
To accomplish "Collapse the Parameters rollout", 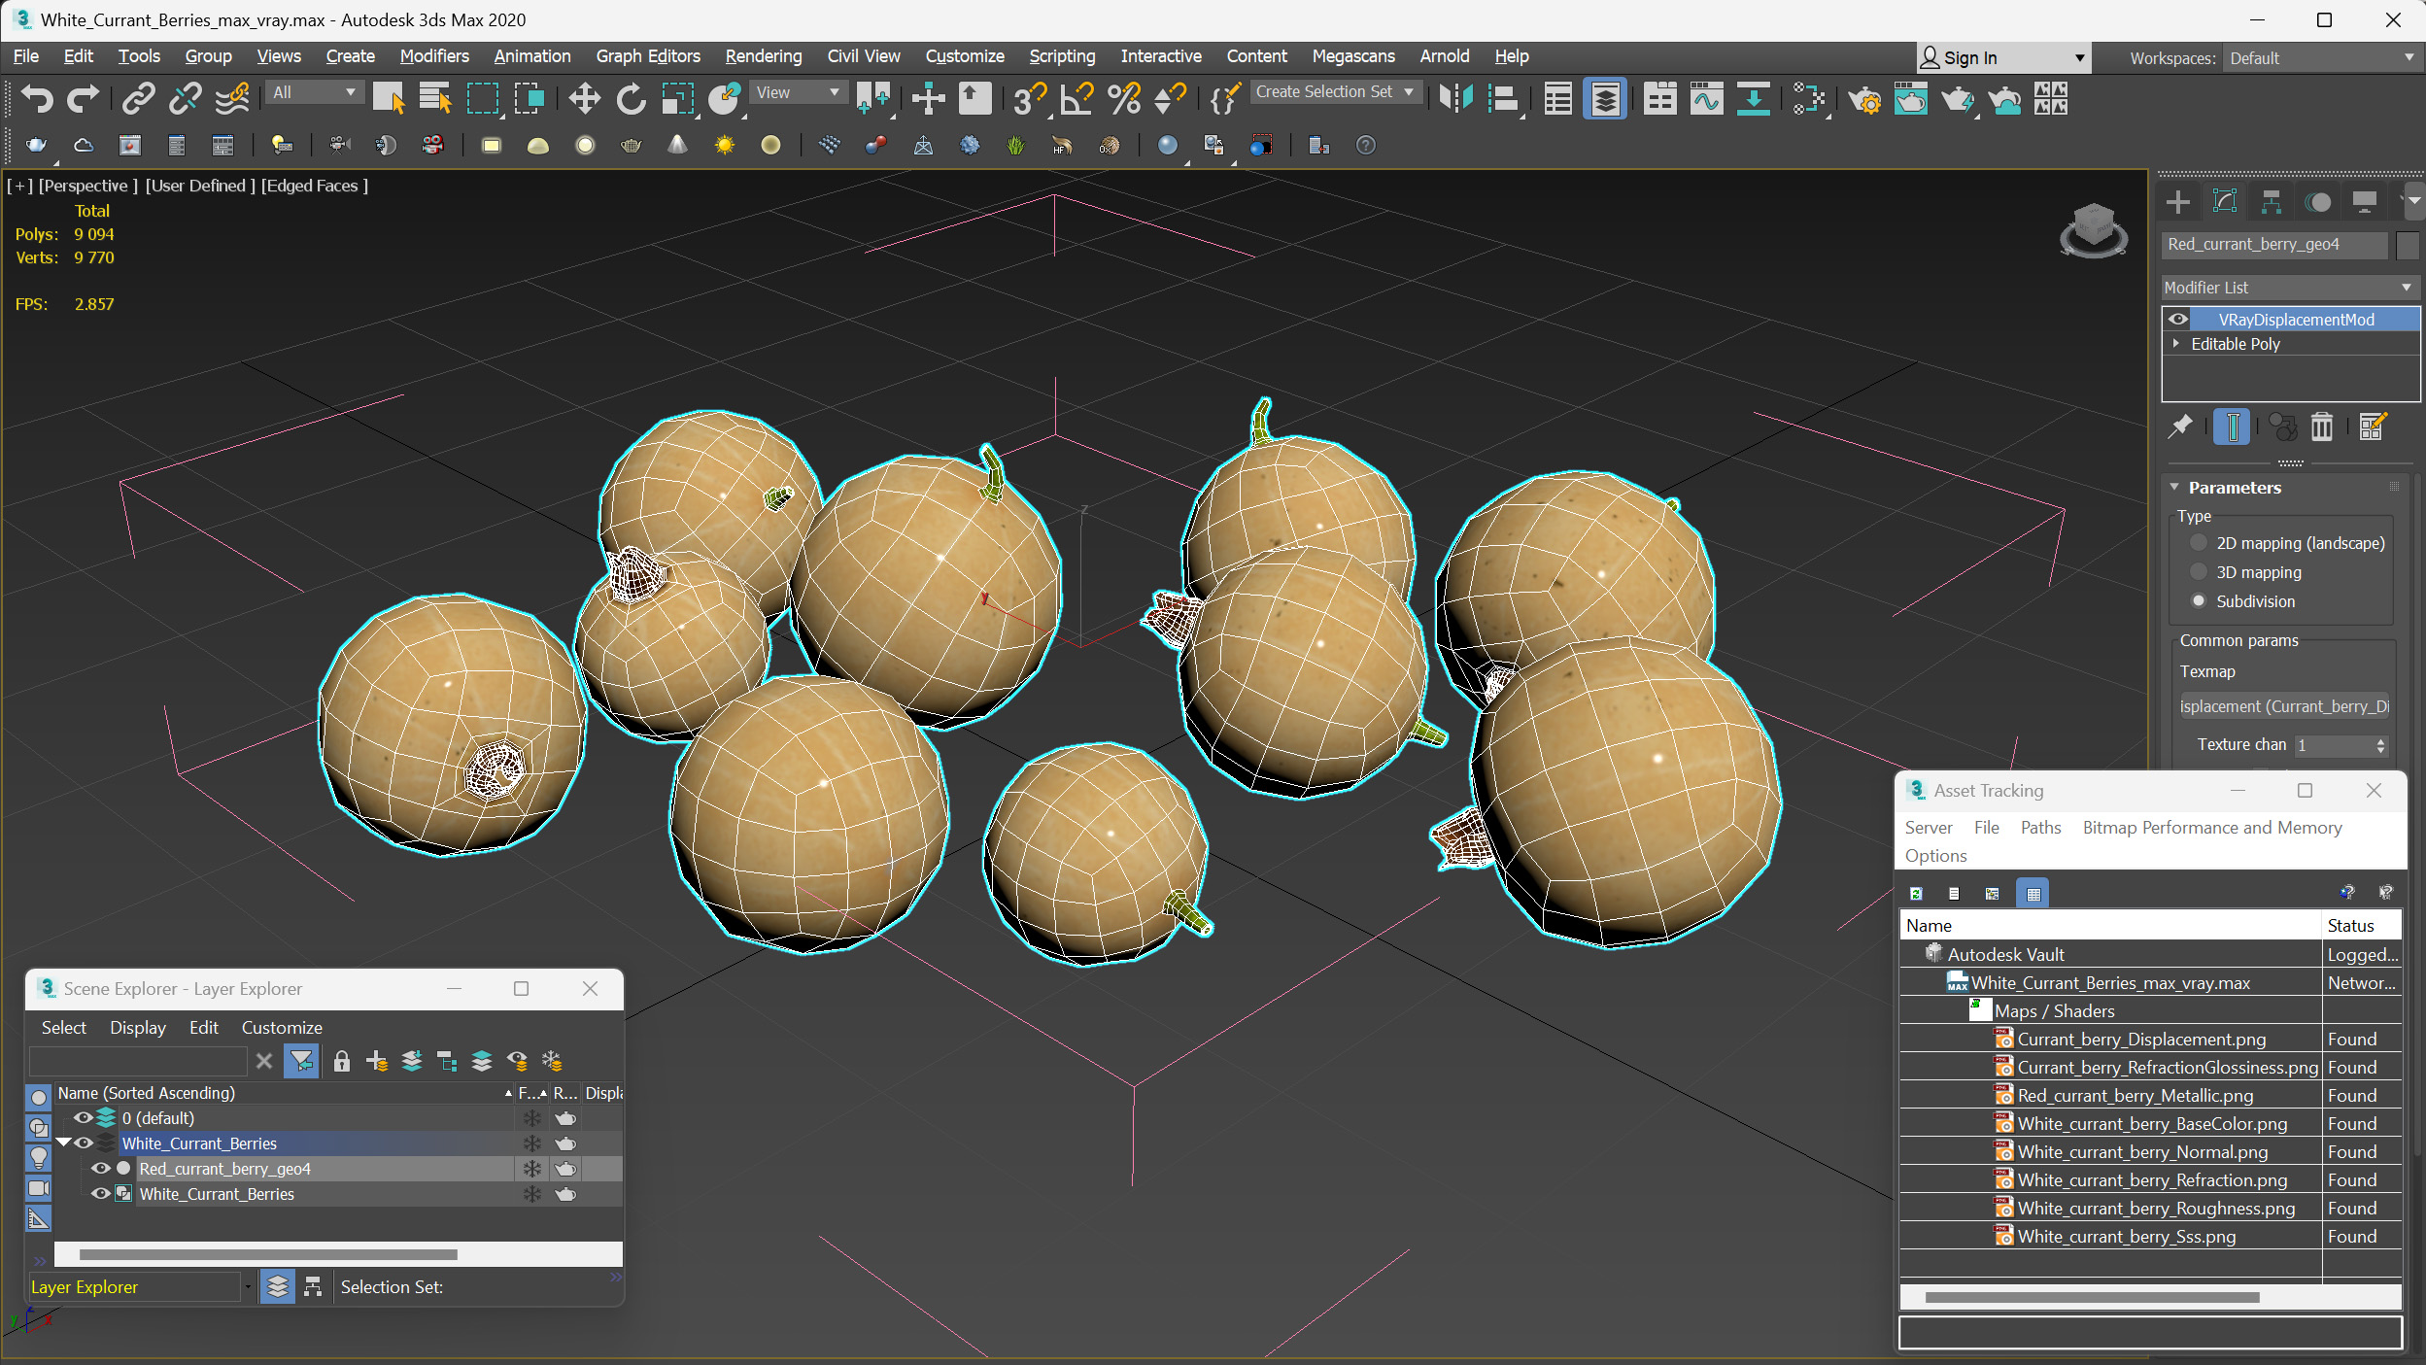I will coord(2174,487).
